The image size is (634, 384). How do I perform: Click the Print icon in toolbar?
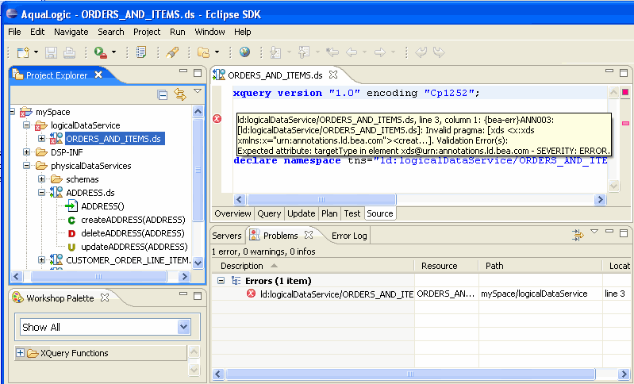69,52
